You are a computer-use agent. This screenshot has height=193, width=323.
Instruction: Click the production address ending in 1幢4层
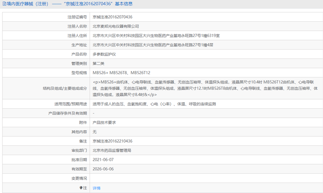pos(153,45)
